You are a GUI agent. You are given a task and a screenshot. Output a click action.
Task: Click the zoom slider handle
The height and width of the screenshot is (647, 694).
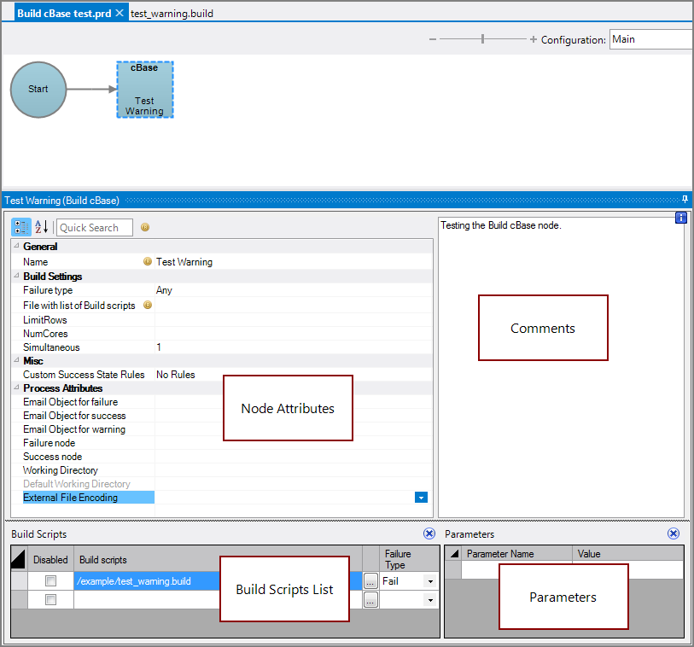[x=483, y=39]
